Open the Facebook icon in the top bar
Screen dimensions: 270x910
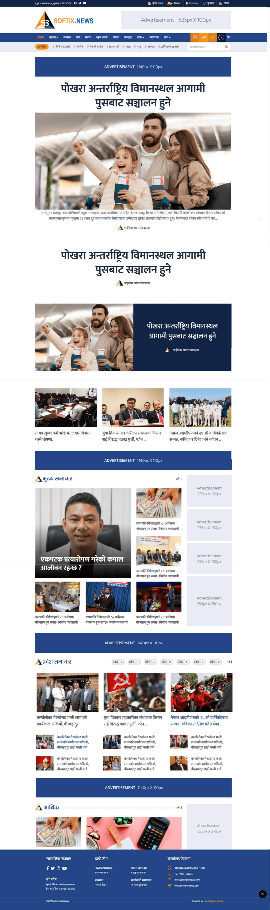(75, 3)
